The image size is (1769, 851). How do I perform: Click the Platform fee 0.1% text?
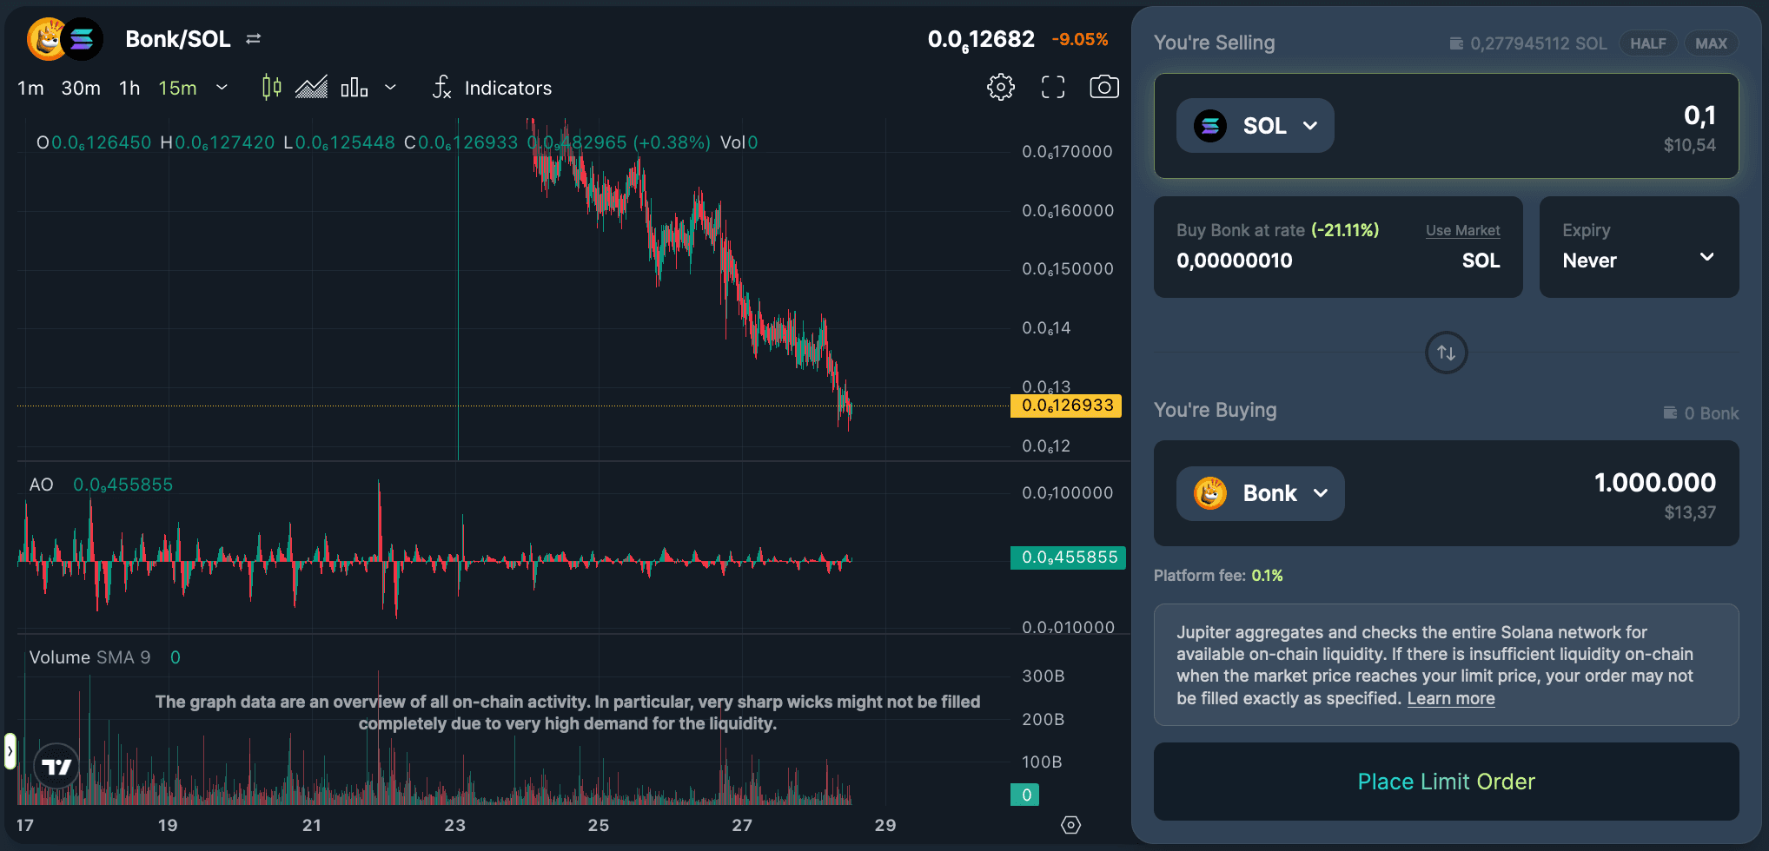click(1218, 576)
